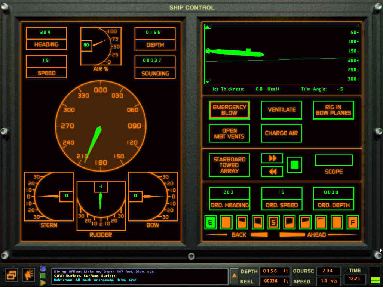Toggle Charge Air

click(x=282, y=133)
